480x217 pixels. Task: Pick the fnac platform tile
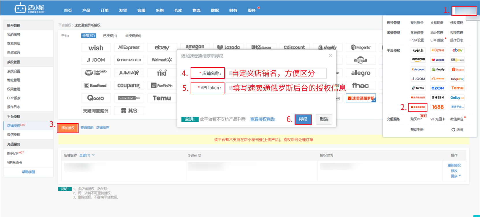[361, 85]
